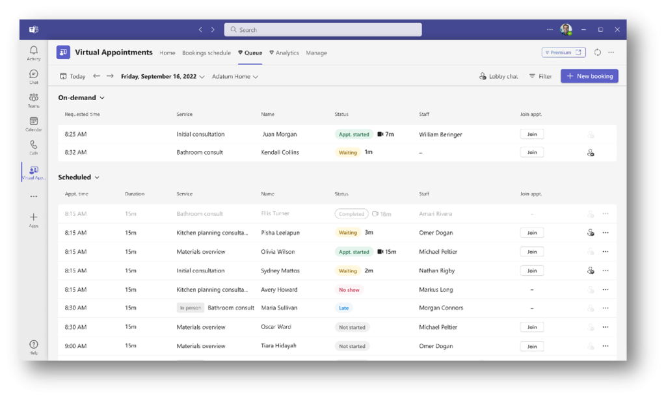The image size is (666, 400).
Task: Click staff name Nathan Rigby
Action: (436, 271)
